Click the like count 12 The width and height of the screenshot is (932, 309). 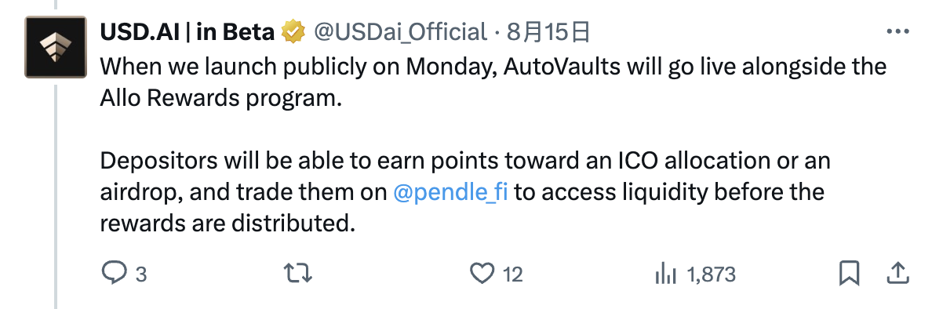point(512,274)
